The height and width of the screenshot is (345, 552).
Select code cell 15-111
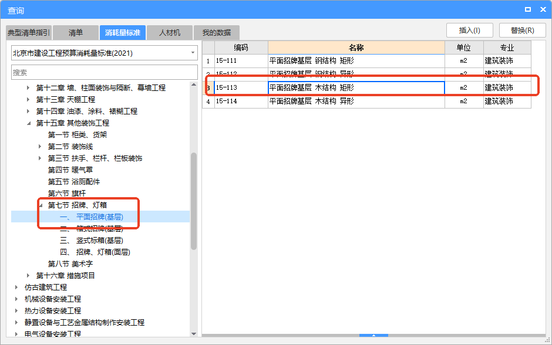[241, 61]
